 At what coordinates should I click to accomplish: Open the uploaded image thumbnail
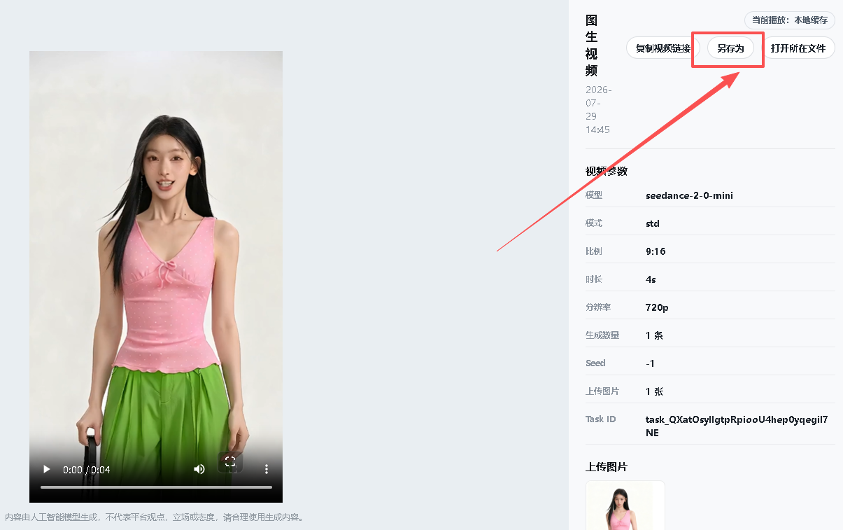click(625, 505)
